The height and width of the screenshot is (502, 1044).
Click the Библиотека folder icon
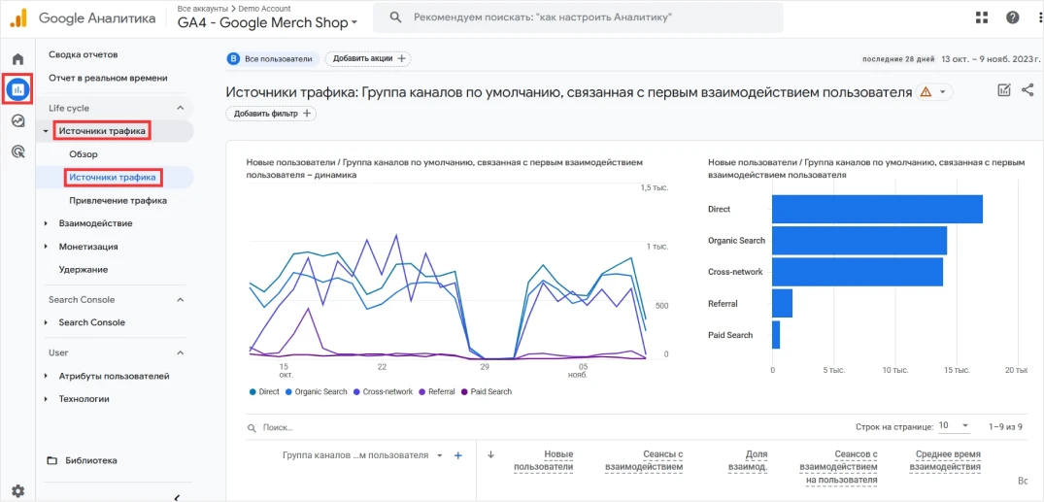(x=52, y=460)
